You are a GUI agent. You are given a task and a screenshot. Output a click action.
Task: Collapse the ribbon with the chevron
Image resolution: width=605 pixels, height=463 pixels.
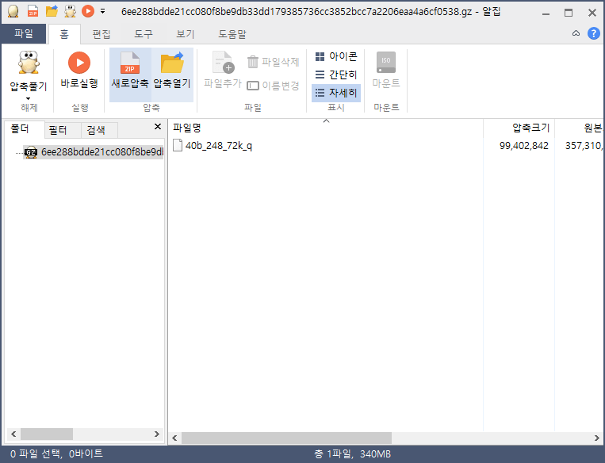pyautogui.click(x=576, y=33)
